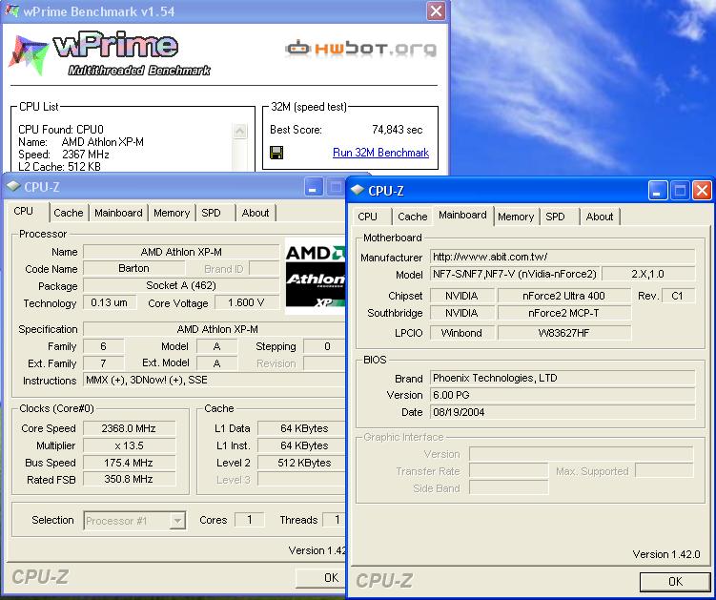Click the Rated FSB value 350.8 MHz
Image resolution: width=716 pixels, height=600 pixels.
point(129,479)
